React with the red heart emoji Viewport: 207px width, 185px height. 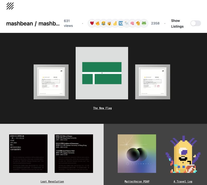(x=92, y=23)
